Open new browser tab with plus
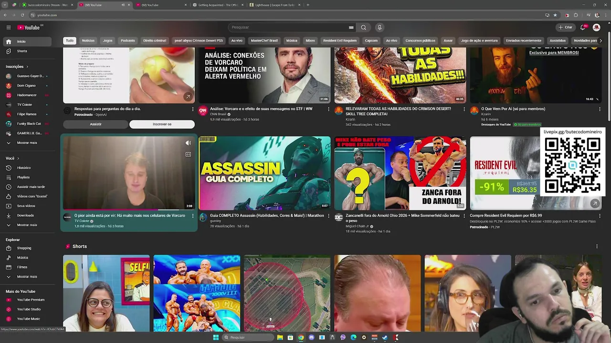The height and width of the screenshot is (343, 611). [308, 5]
